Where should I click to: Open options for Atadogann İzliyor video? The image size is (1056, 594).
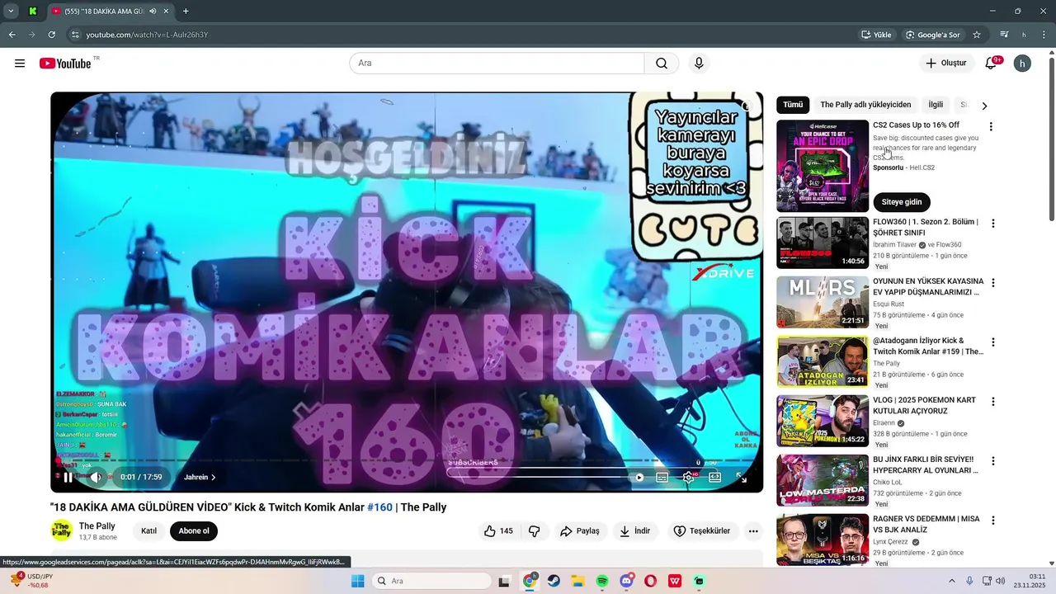coord(992,342)
